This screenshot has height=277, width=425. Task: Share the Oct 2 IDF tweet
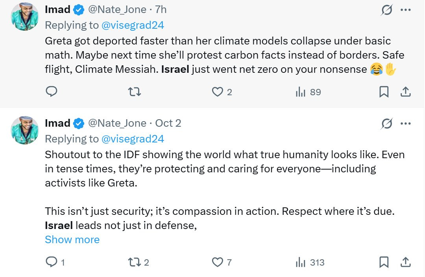405,262
